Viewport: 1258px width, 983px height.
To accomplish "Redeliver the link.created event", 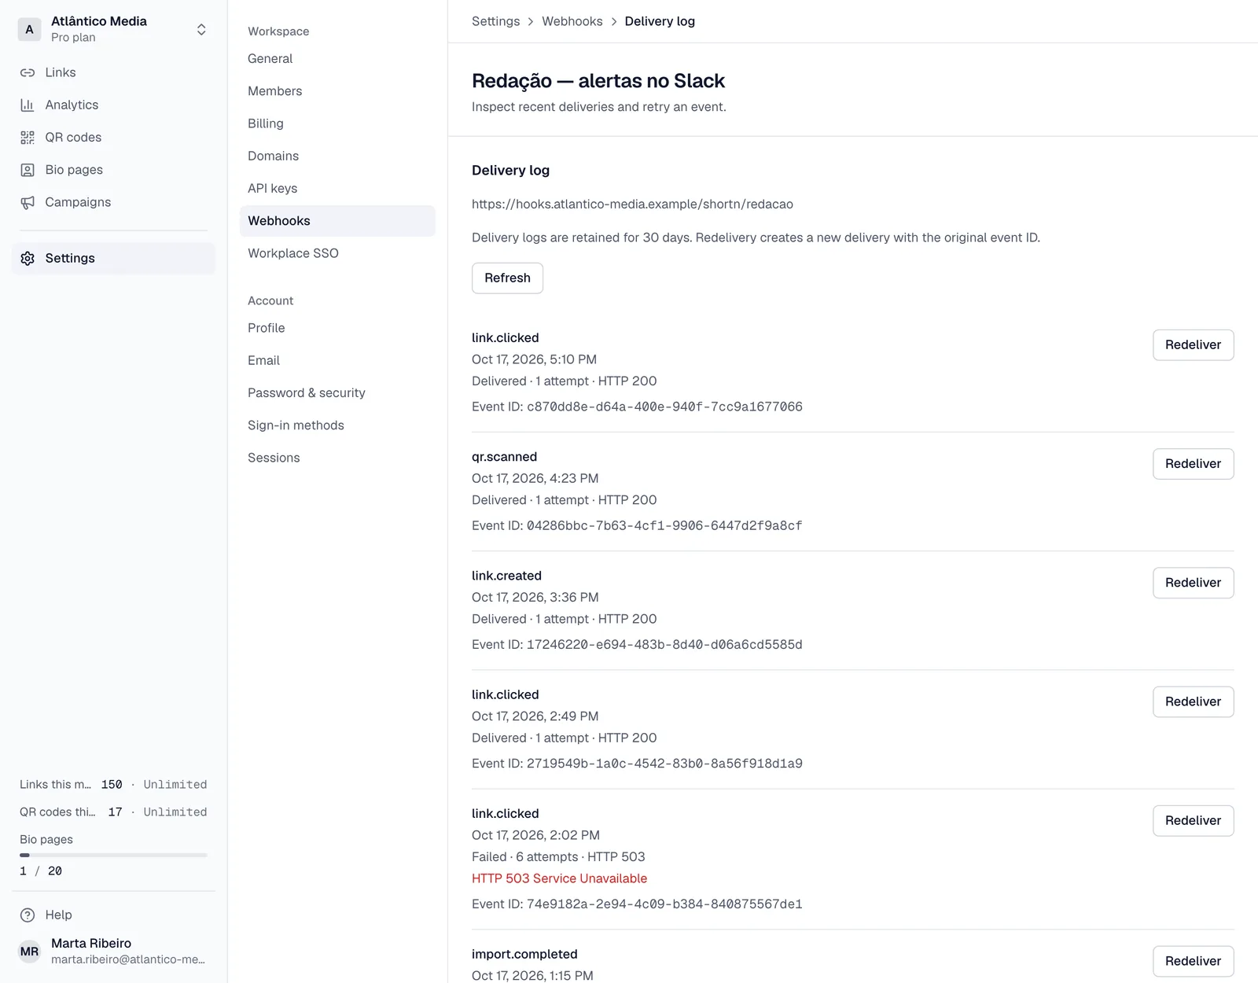I will (1193, 583).
